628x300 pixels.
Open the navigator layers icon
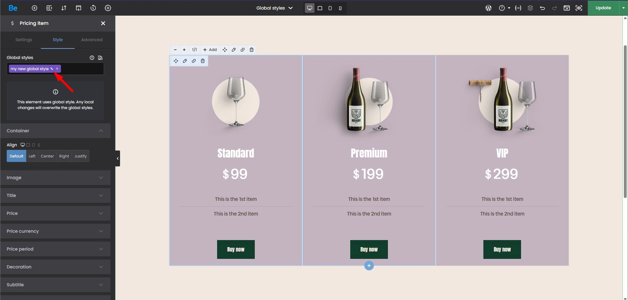point(530,8)
